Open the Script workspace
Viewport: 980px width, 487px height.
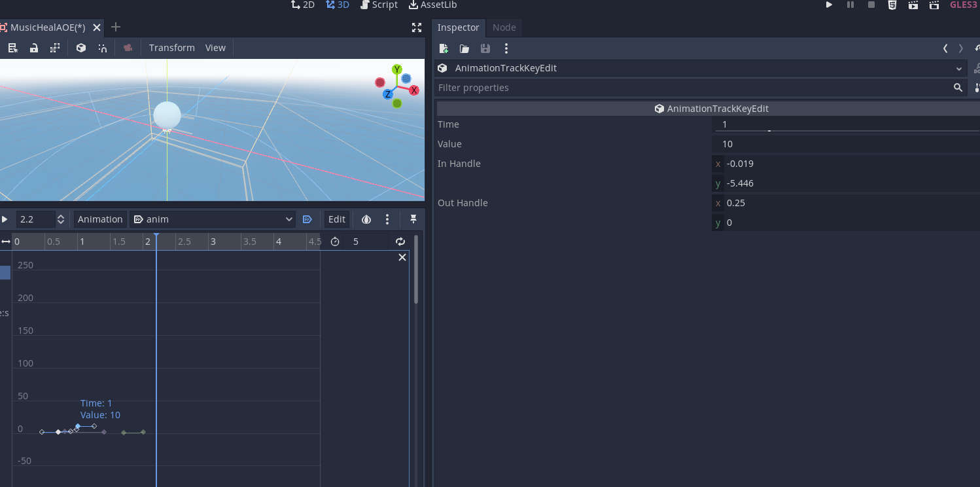tap(379, 5)
